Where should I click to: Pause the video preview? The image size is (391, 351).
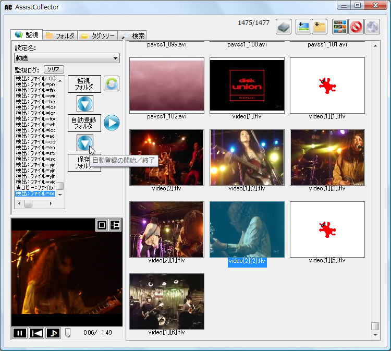20,333
